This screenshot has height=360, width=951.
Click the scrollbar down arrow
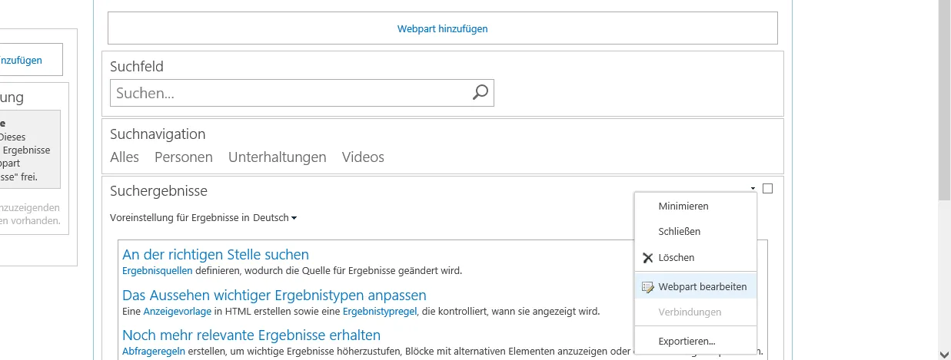pos(945,353)
